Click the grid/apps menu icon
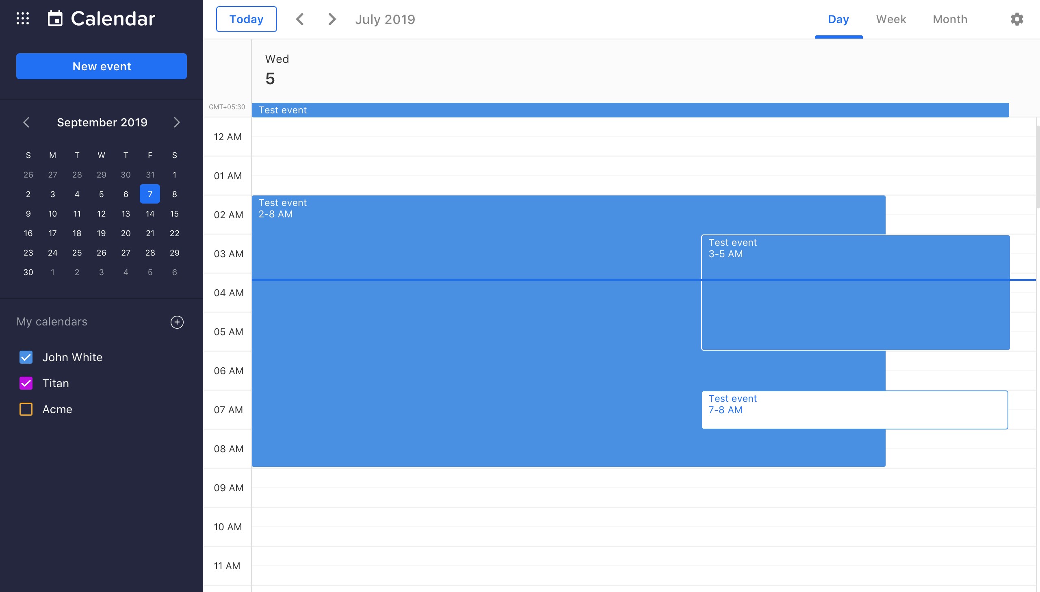The image size is (1040, 592). (x=22, y=19)
